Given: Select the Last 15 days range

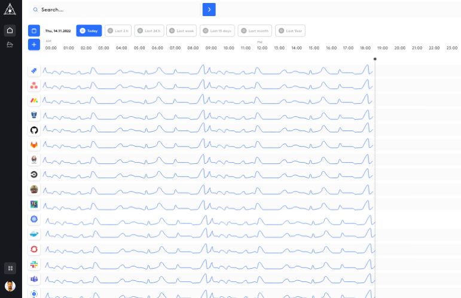Looking at the screenshot, I should coord(217,31).
